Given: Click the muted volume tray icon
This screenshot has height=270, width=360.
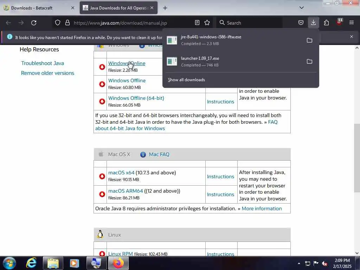Looking at the screenshot, I should (324, 263).
